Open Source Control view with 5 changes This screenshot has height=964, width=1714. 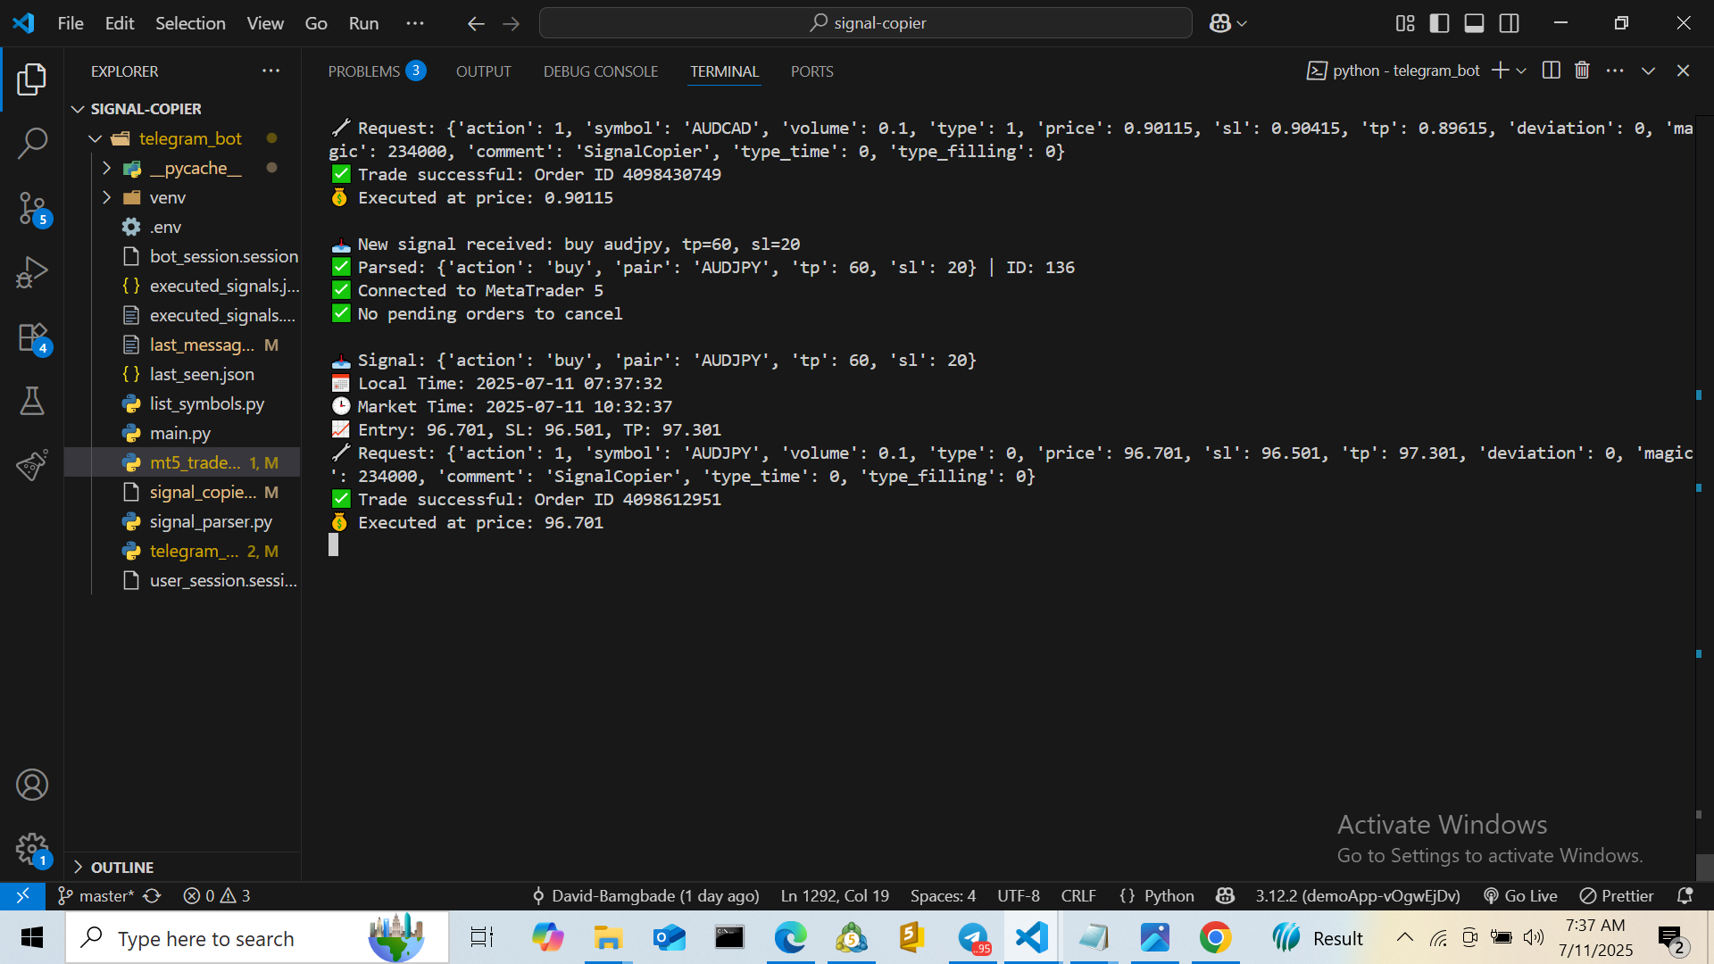(x=32, y=208)
